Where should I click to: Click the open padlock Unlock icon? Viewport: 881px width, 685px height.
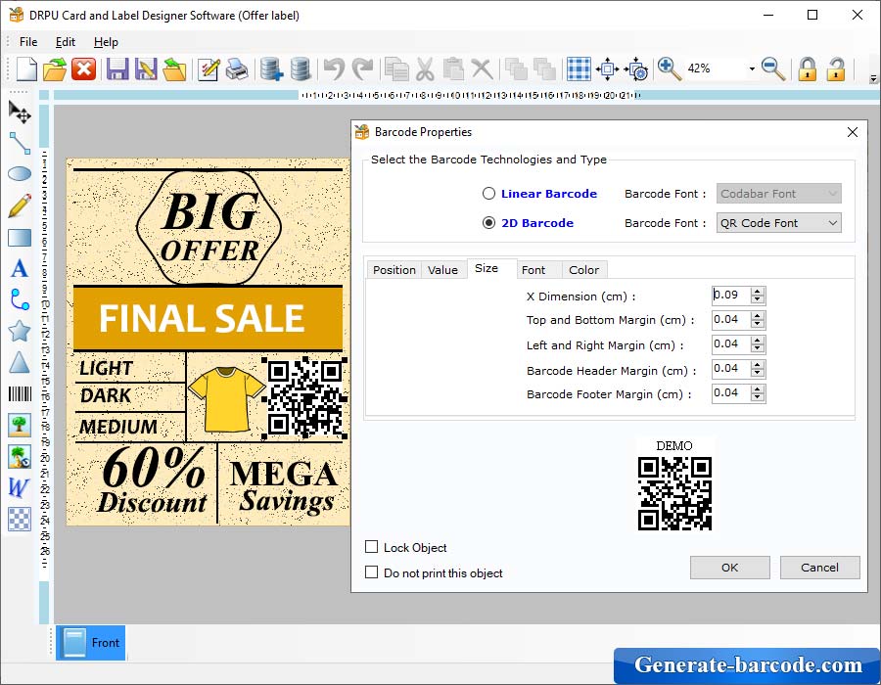[836, 69]
